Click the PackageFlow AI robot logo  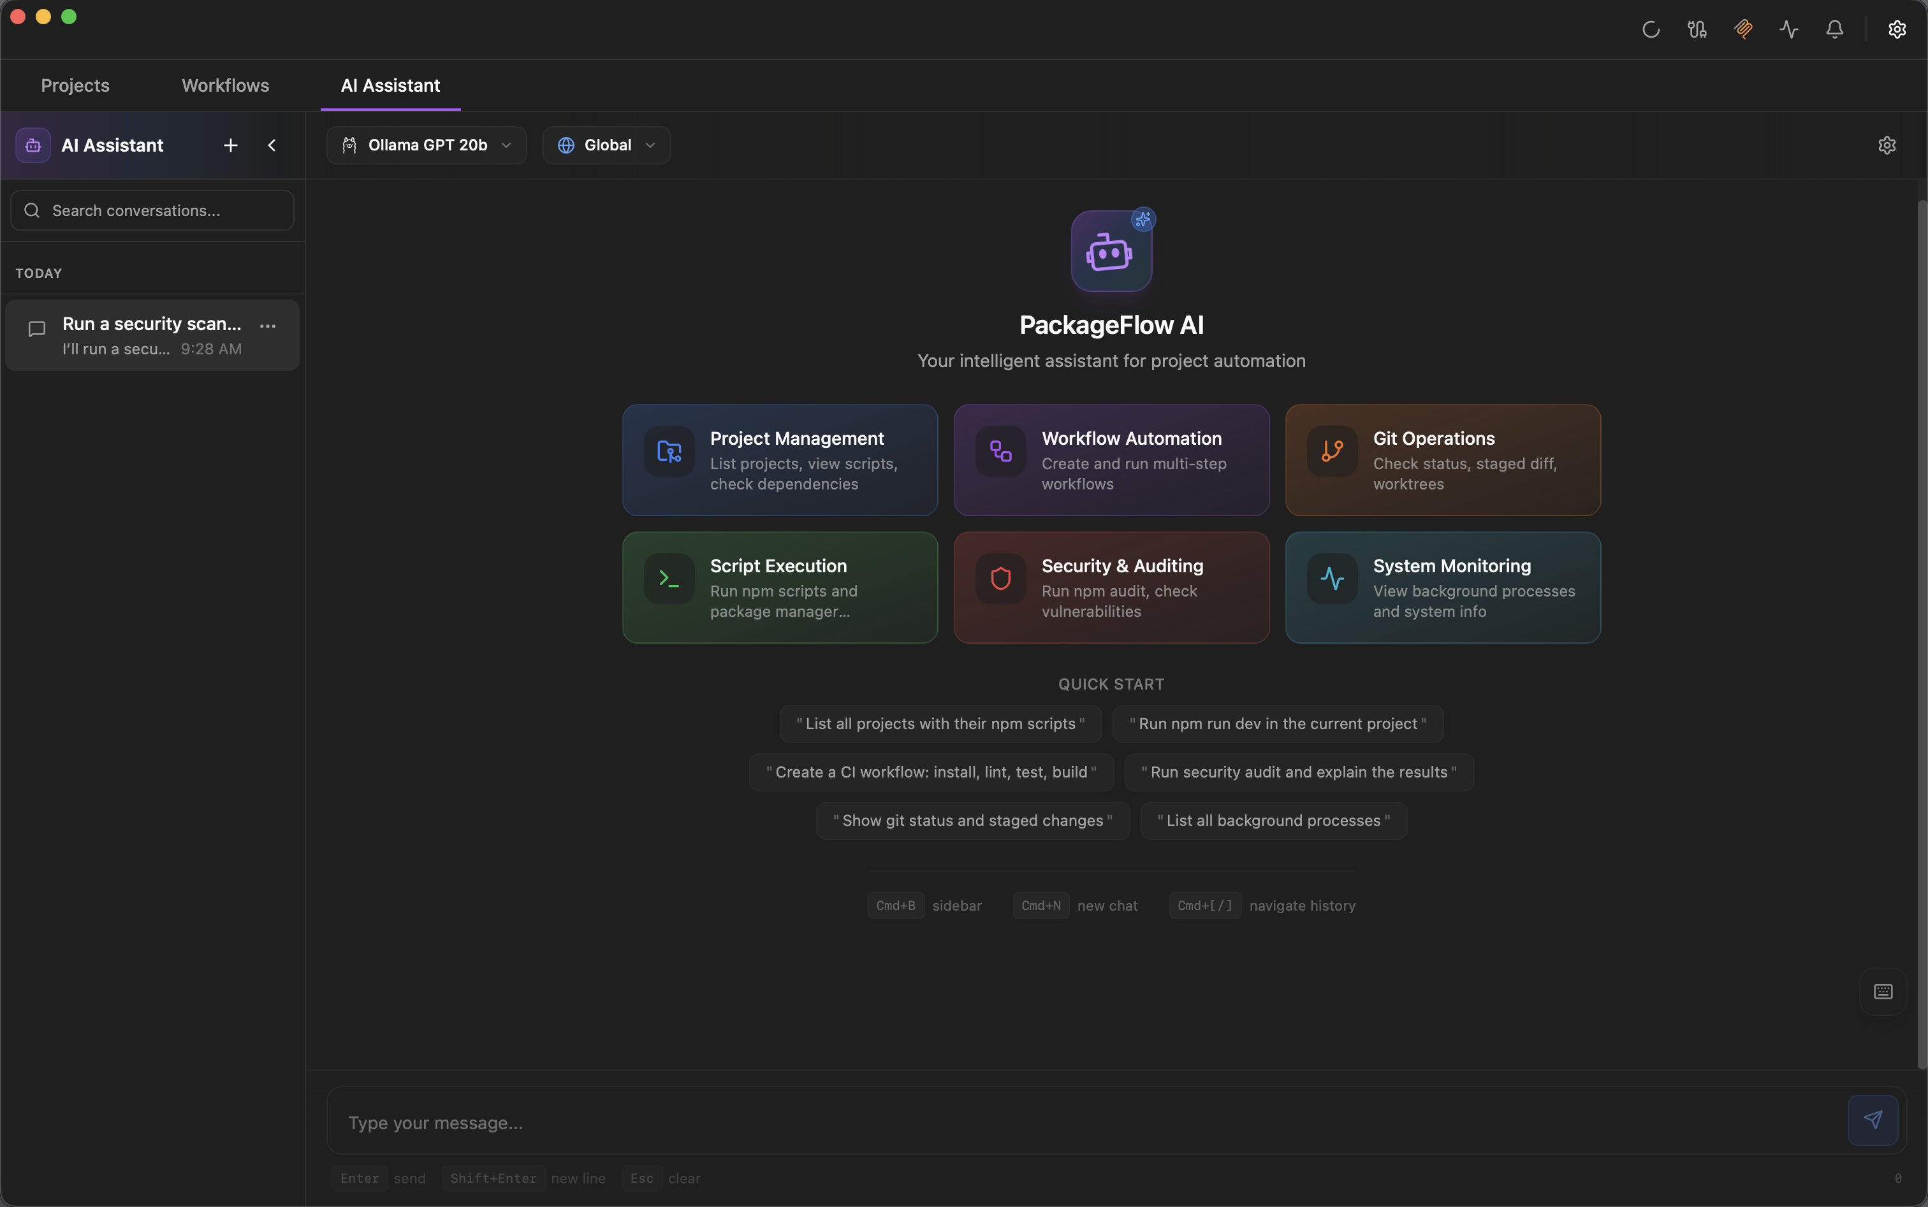1111,252
